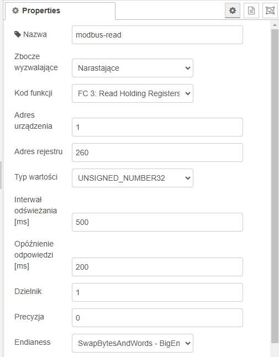The height and width of the screenshot is (357, 279).
Task: Open node description document icon
Action: [x=251, y=11]
